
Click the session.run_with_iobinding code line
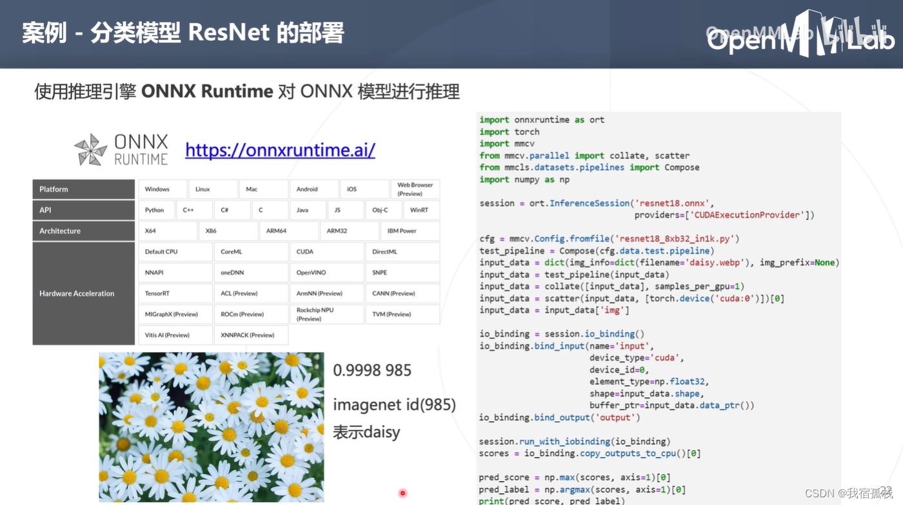575,442
